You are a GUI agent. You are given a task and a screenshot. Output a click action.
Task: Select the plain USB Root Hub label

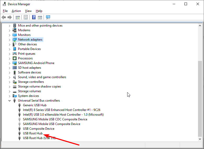pos(33,133)
